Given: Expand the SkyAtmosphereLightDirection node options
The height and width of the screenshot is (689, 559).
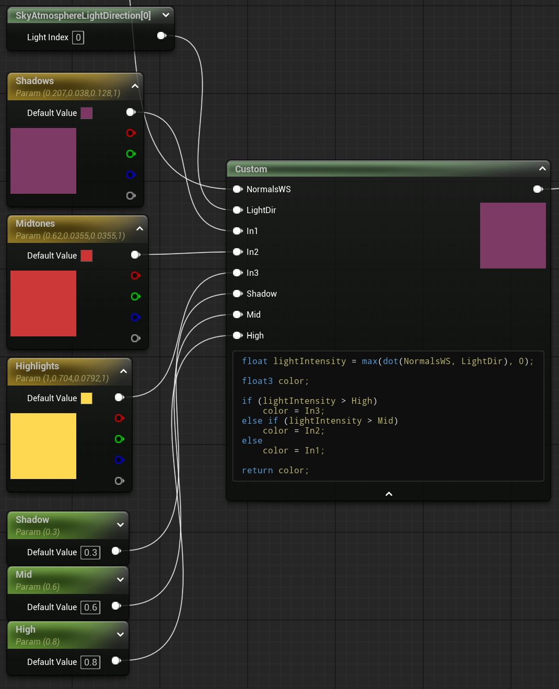Looking at the screenshot, I should point(166,15).
